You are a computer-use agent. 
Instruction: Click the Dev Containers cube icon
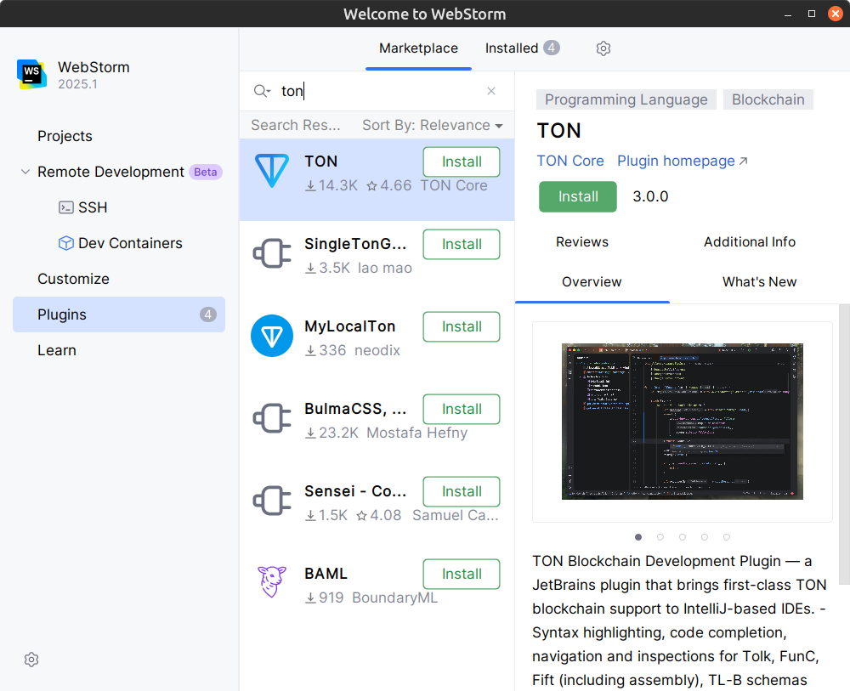[x=66, y=243]
